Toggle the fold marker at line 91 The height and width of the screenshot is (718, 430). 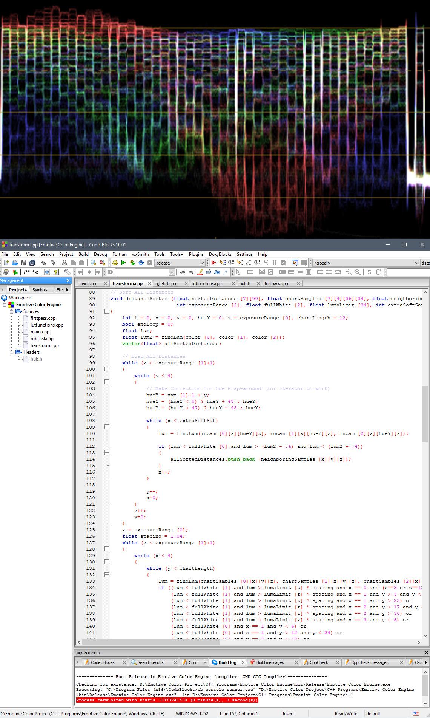(107, 311)
